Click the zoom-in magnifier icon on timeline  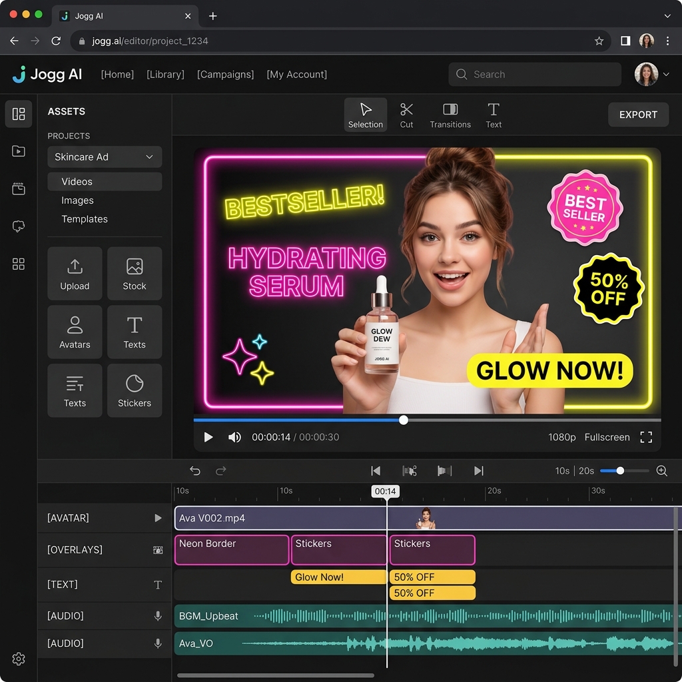coord(661,471)
